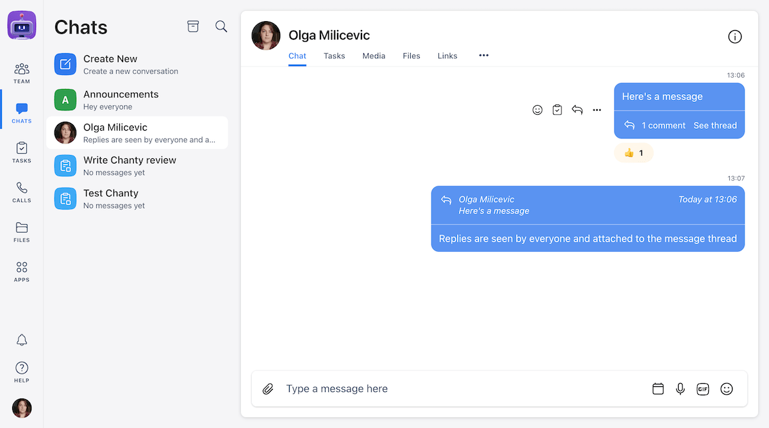
Task: Switch to the Files tab
Action: [411, 56]
